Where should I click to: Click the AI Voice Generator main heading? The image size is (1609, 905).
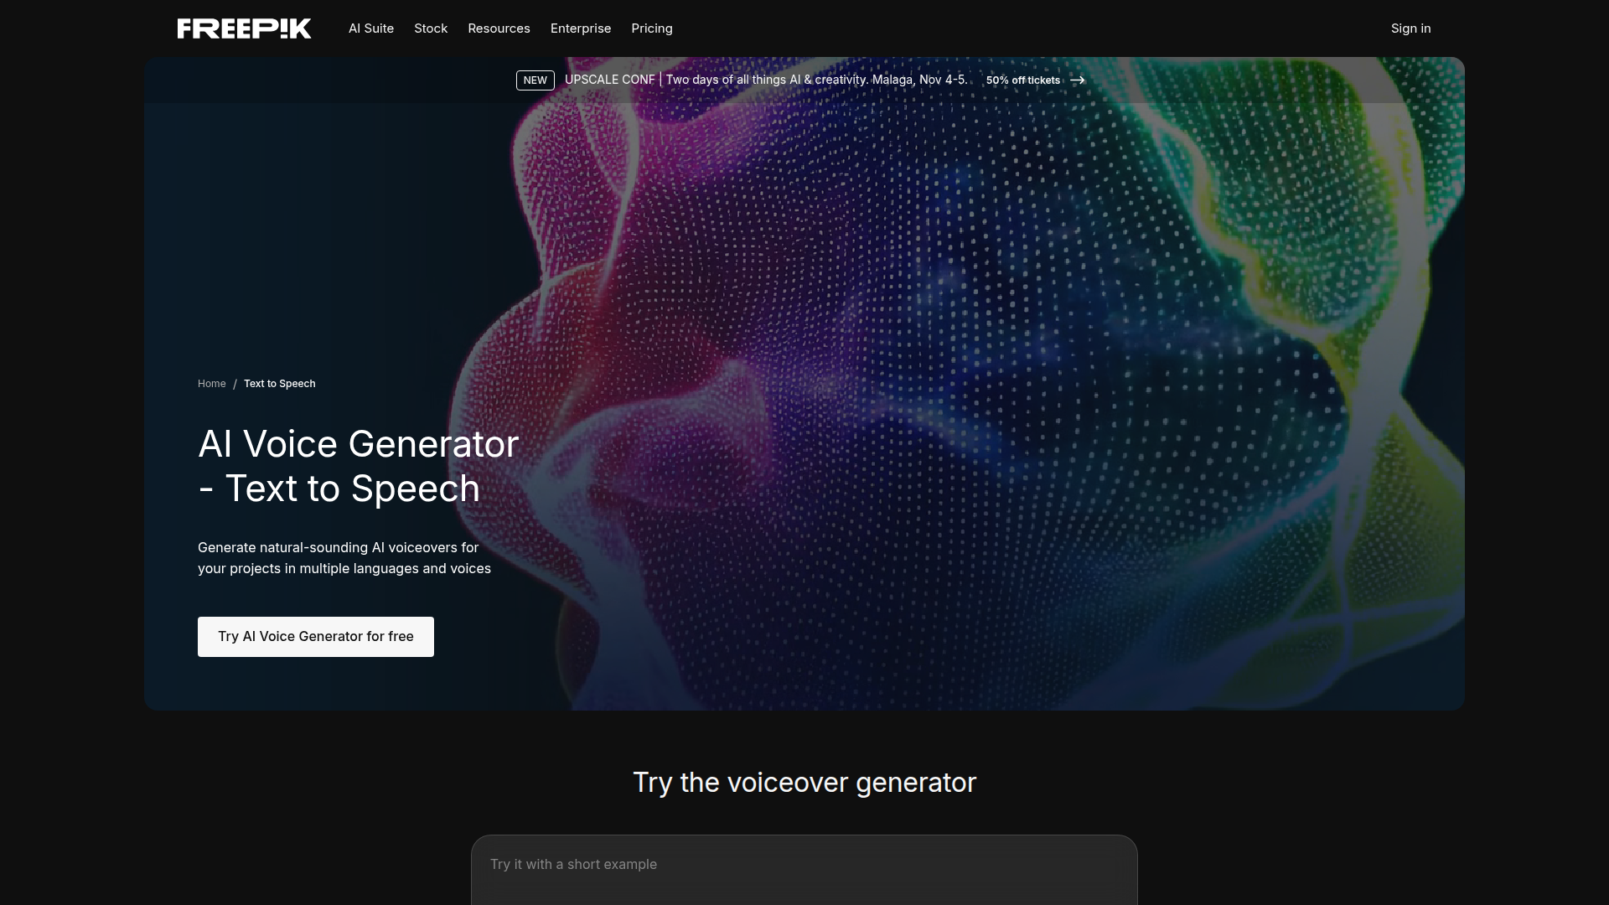[x=358, y=466]
